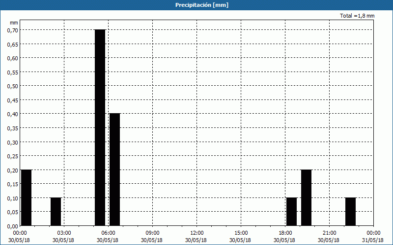393x245 pixels.
Task: Click the 21:00 time axis label
Action: point(329,233)
